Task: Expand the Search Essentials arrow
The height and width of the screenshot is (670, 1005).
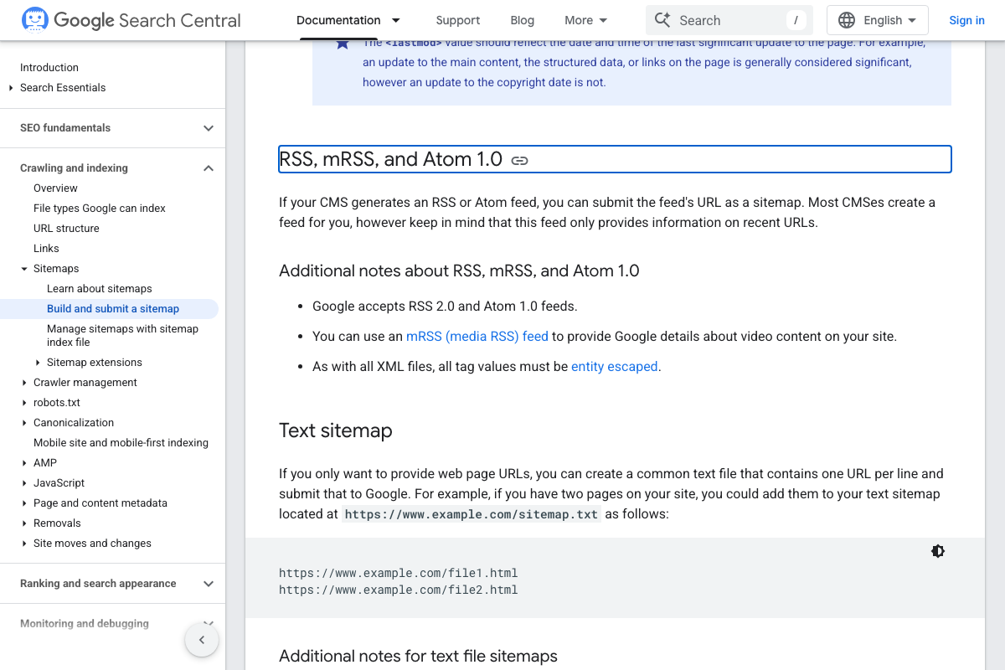Action: click(x=11, y=88)
